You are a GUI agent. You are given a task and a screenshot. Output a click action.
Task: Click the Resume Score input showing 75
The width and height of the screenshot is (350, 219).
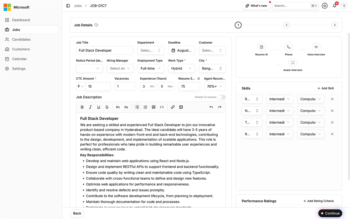click(x=189, y=86)
